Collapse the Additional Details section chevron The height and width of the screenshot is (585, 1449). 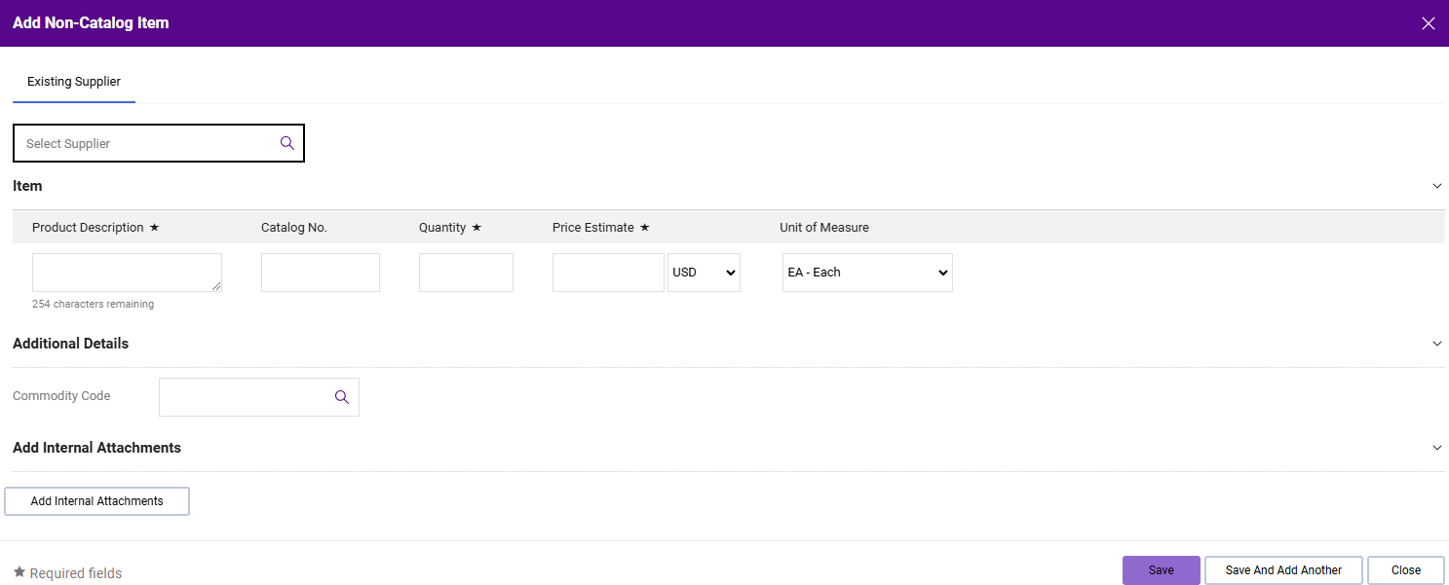pos(1436,344)
